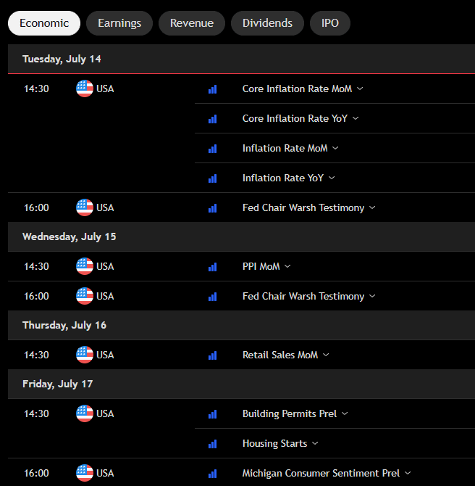Click USA flag in Tuesday 16:00 row
475x486 pixels.
pos(85,207)
